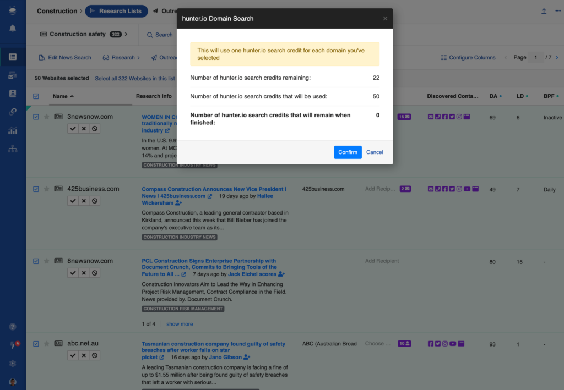
Task: Open the link icon in sidebar
Action: click(x=13, y=112)
